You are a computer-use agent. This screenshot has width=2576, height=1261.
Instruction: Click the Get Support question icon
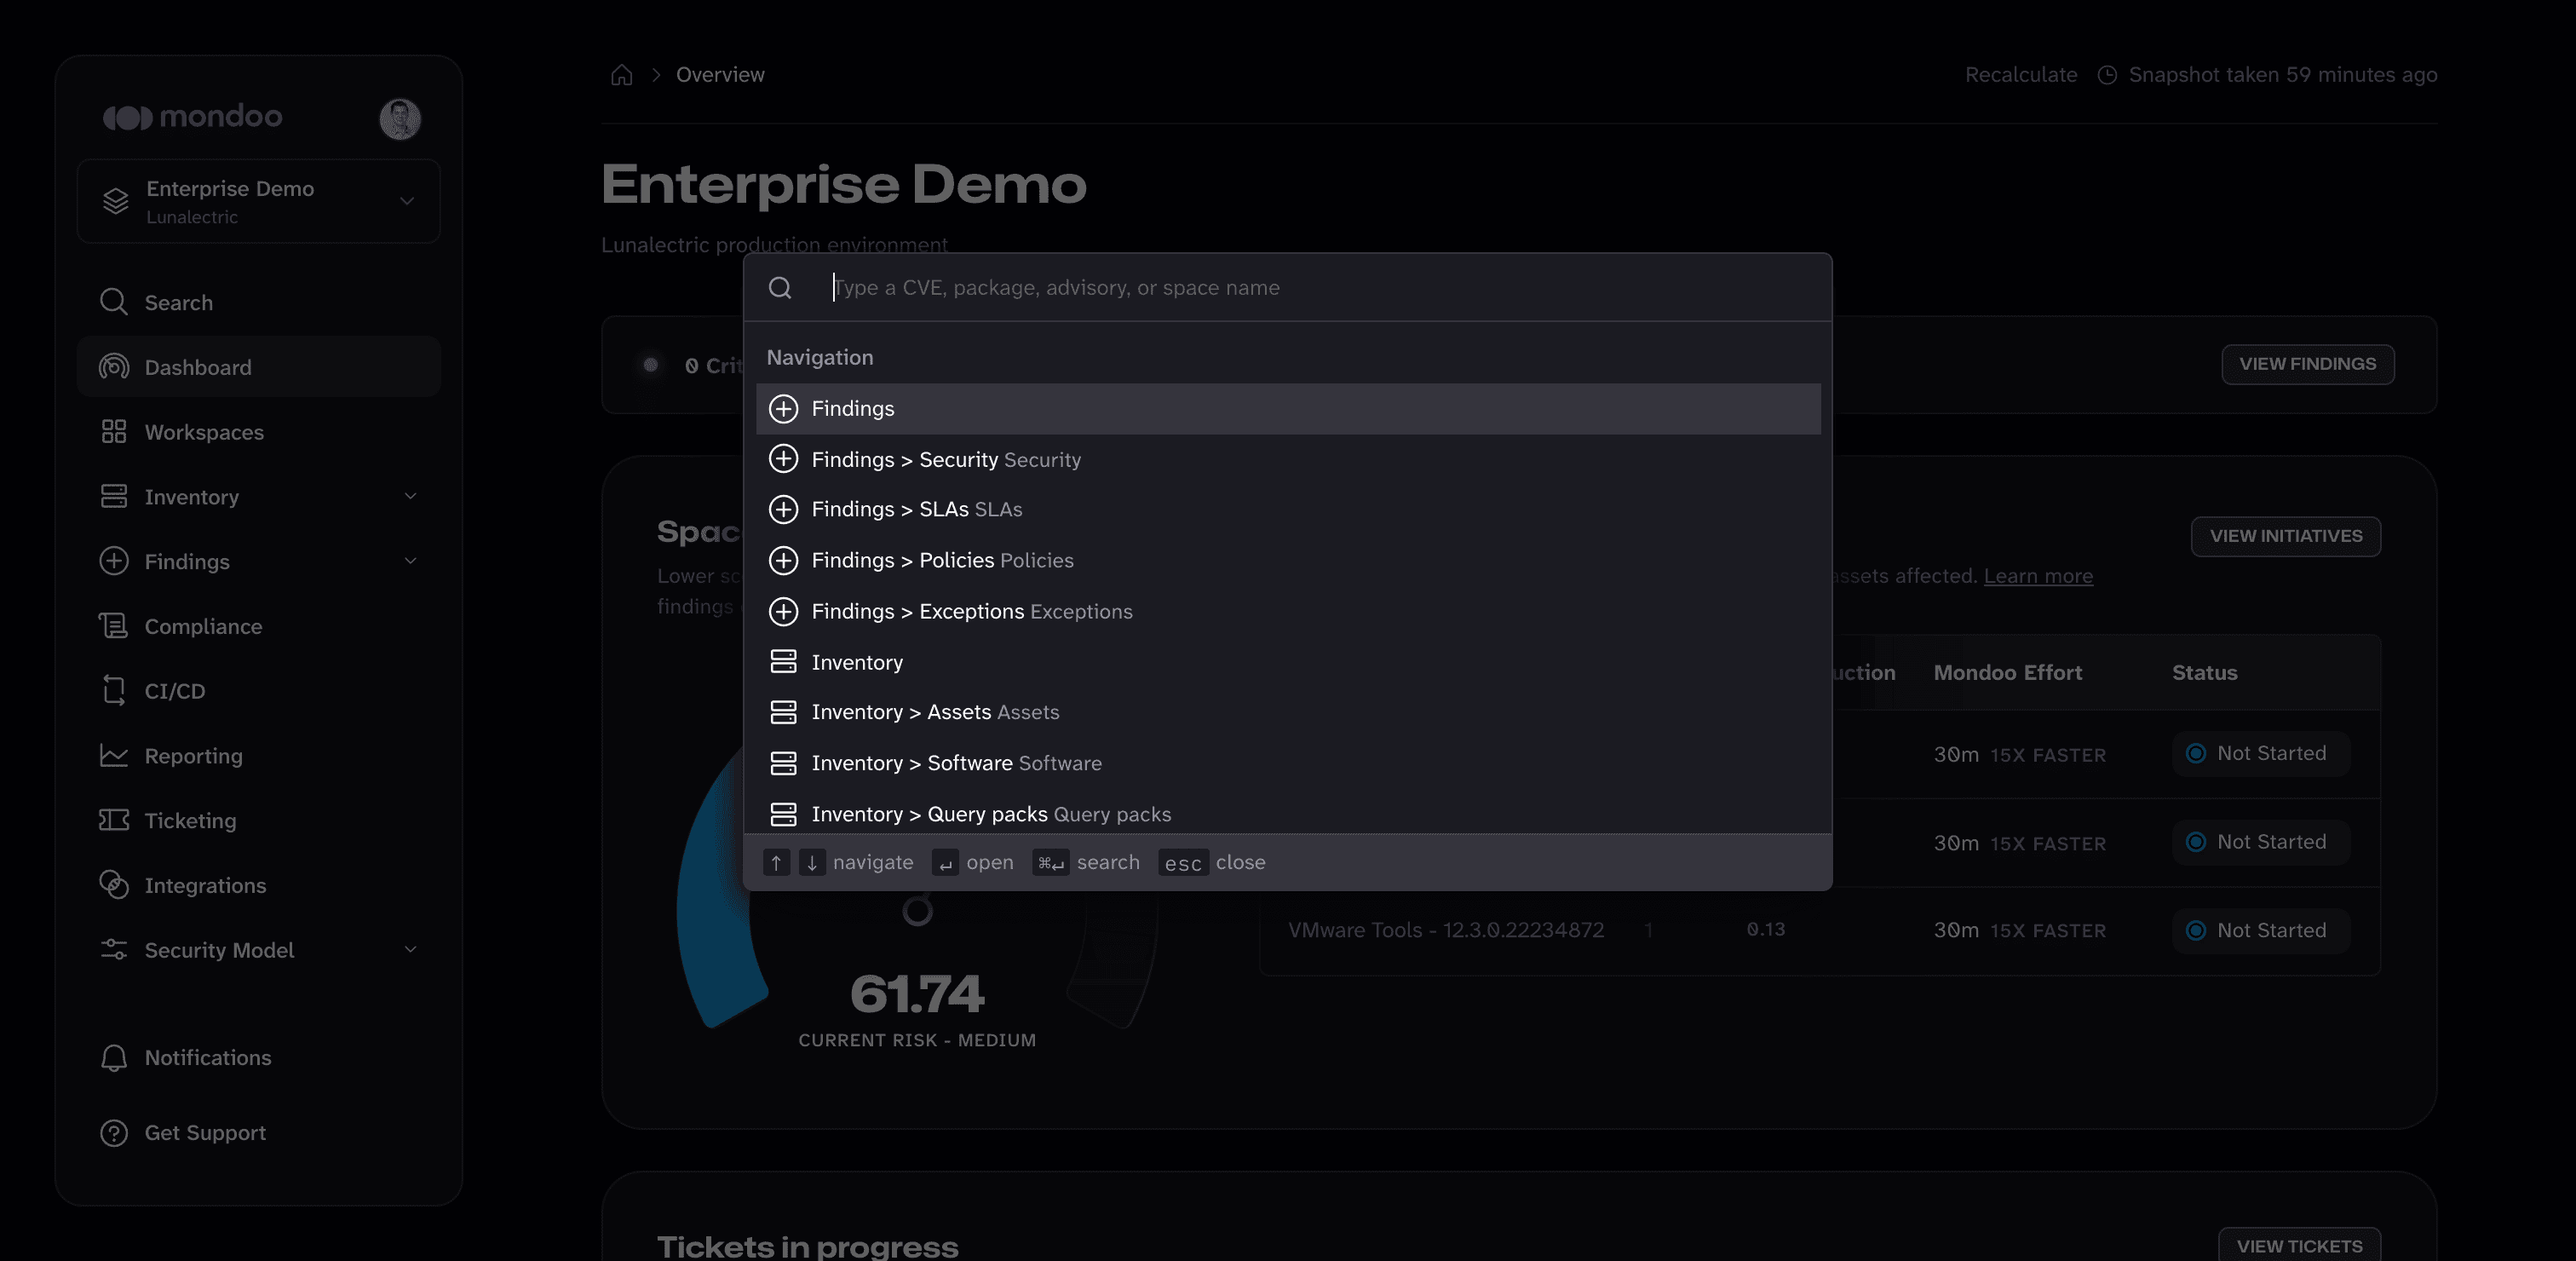[114, 1133]
